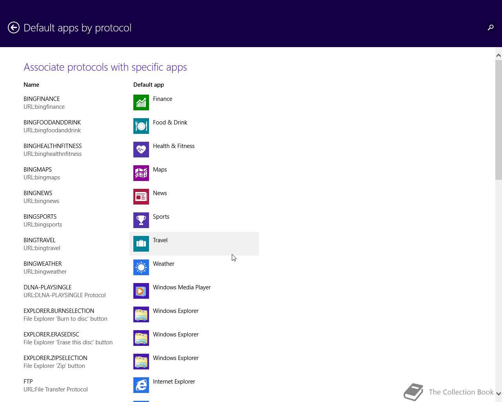Click Windows Explorer icon for ZIPSELECTION
502x402 pixels.
coord(141,362)
